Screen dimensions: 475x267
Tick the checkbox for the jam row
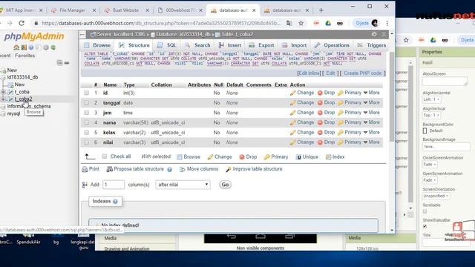click(87, 113)
